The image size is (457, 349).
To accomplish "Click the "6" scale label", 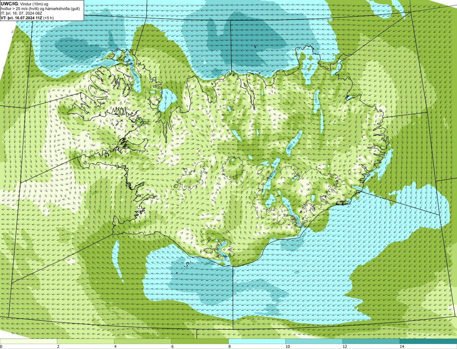I will tap(172, 347).
